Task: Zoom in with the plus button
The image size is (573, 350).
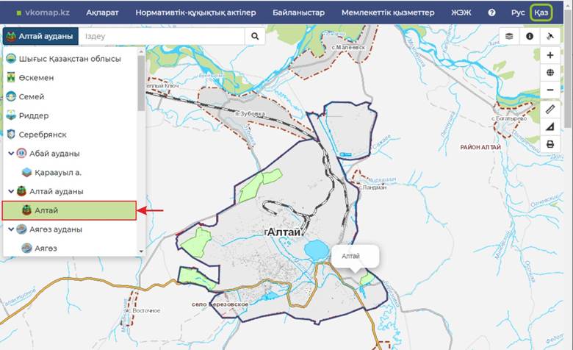Action: [550, 55]
